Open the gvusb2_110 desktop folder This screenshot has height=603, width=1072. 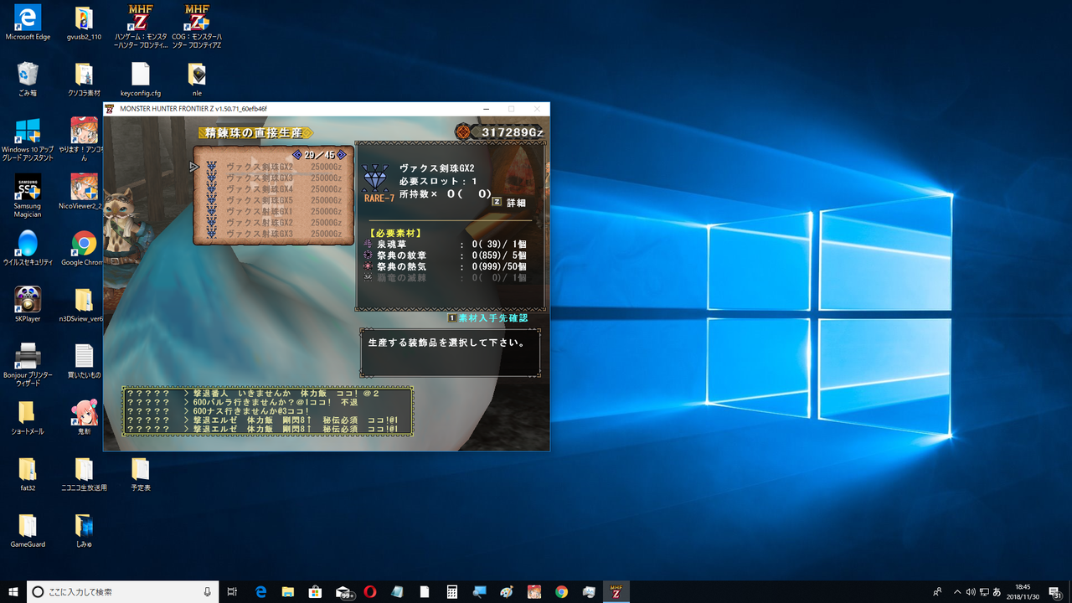pyautogui.click(x=84, y=23)
